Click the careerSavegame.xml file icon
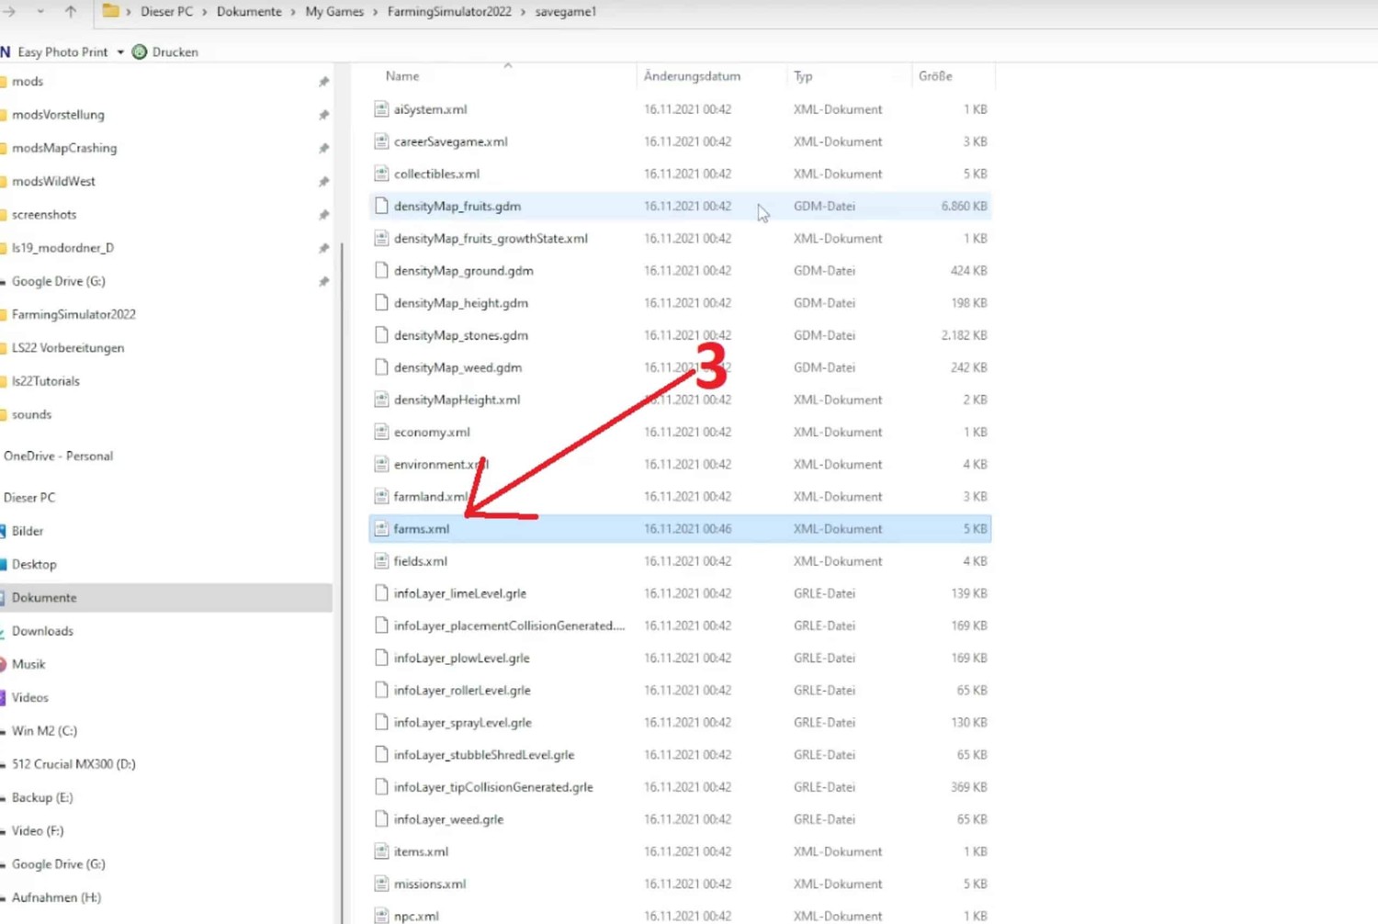The image size is (1378, 924). pyautogui.click(x=381, y=141)
